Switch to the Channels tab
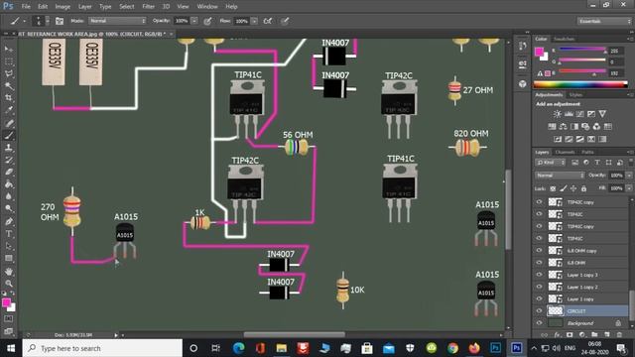 [565, 152]
